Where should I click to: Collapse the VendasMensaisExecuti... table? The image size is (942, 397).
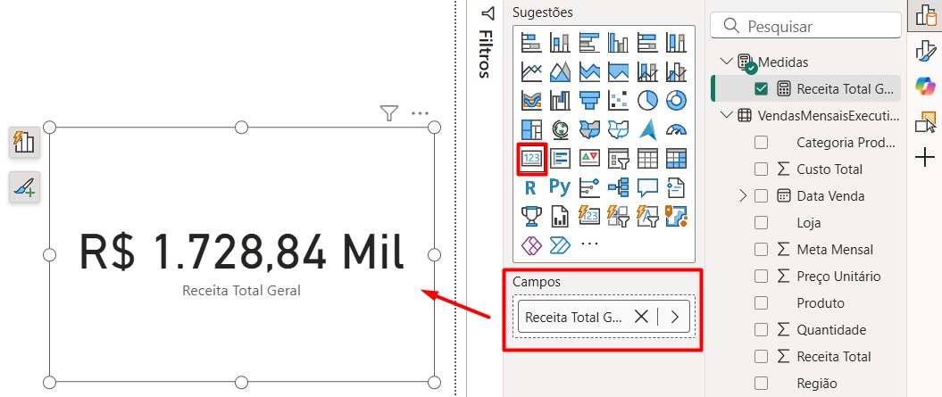[726, 115]
